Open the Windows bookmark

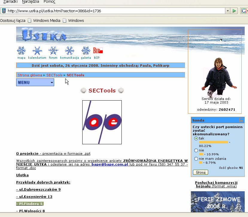(76, 21)
